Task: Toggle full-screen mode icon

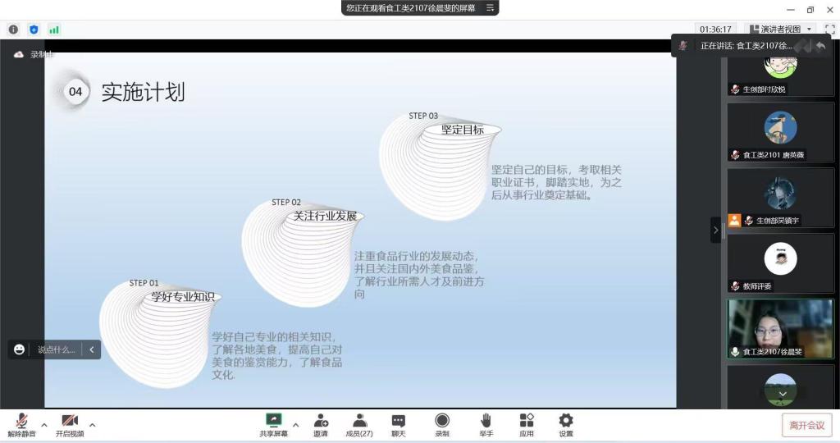Action: point(829,29)
